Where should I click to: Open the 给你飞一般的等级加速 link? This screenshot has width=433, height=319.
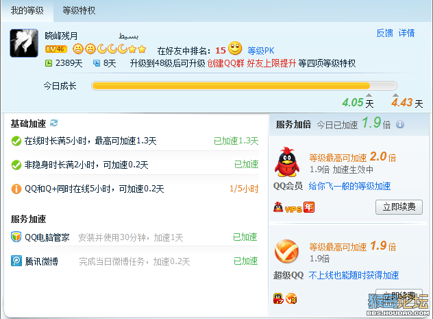coord(349,186)
